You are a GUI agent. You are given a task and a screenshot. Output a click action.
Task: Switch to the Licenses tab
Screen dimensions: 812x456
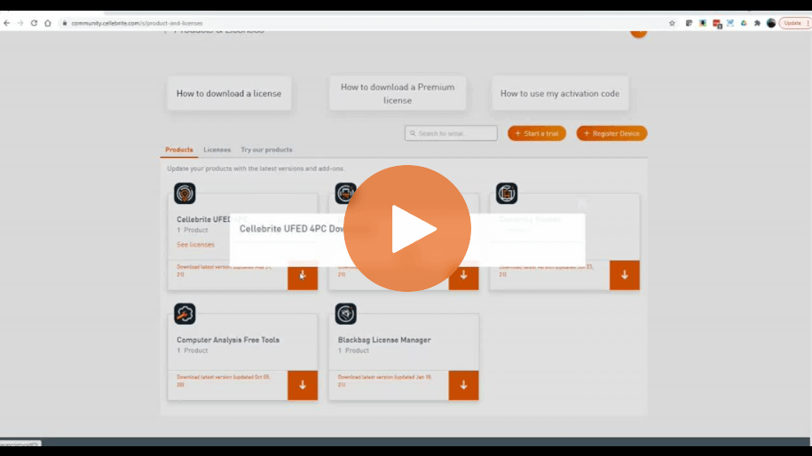point(217,150)
